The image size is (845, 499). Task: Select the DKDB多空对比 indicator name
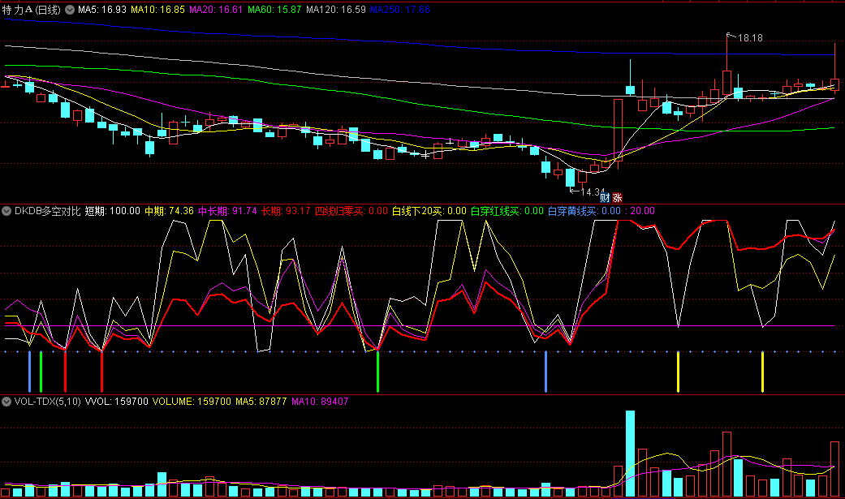tap(47, 211)
